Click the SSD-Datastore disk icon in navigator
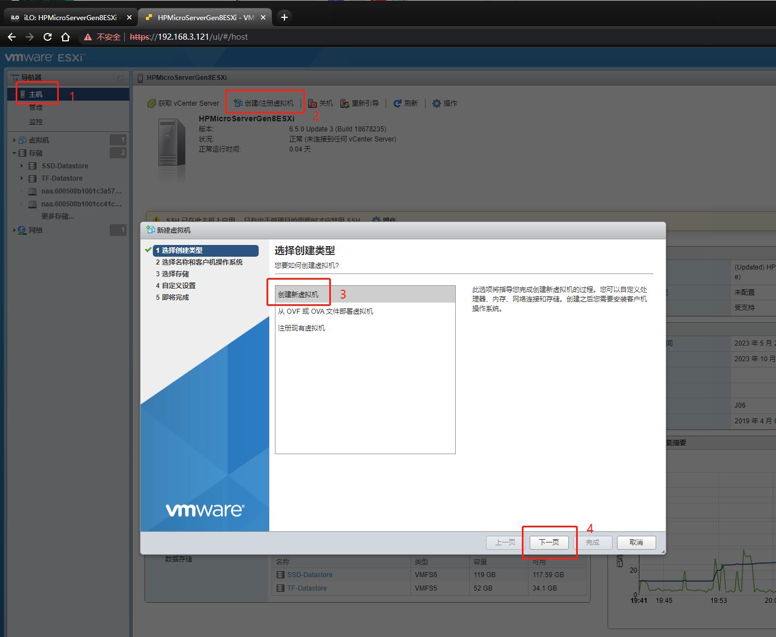This screenshot has height=637, width=776. [32, 166]
